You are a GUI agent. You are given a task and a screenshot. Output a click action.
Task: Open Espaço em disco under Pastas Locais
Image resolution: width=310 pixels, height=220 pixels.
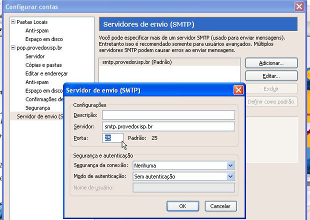tap(44, 39)
